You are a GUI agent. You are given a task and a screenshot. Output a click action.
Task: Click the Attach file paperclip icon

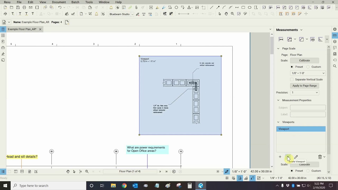pyautogui.click(x=136, y=7)
